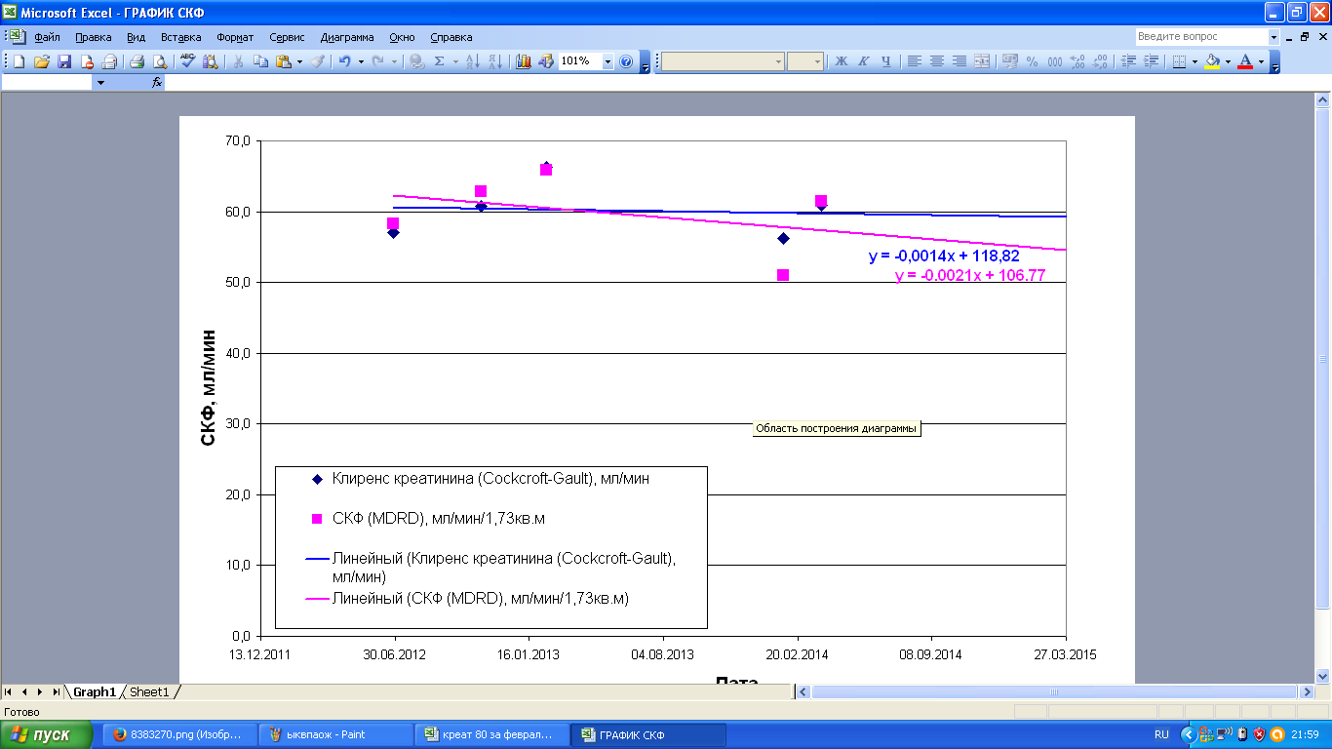The width and height of the screenshot is (1332, 749).
Task: Run the spelling check tool
Action: point(188,61)
